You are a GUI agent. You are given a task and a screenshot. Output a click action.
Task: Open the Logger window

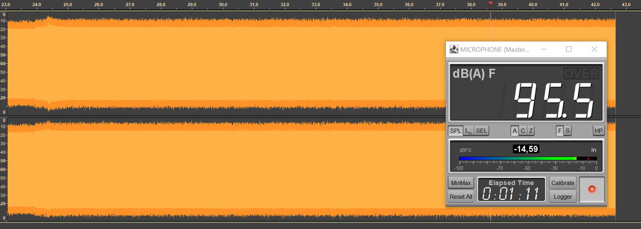pos(563,197)
